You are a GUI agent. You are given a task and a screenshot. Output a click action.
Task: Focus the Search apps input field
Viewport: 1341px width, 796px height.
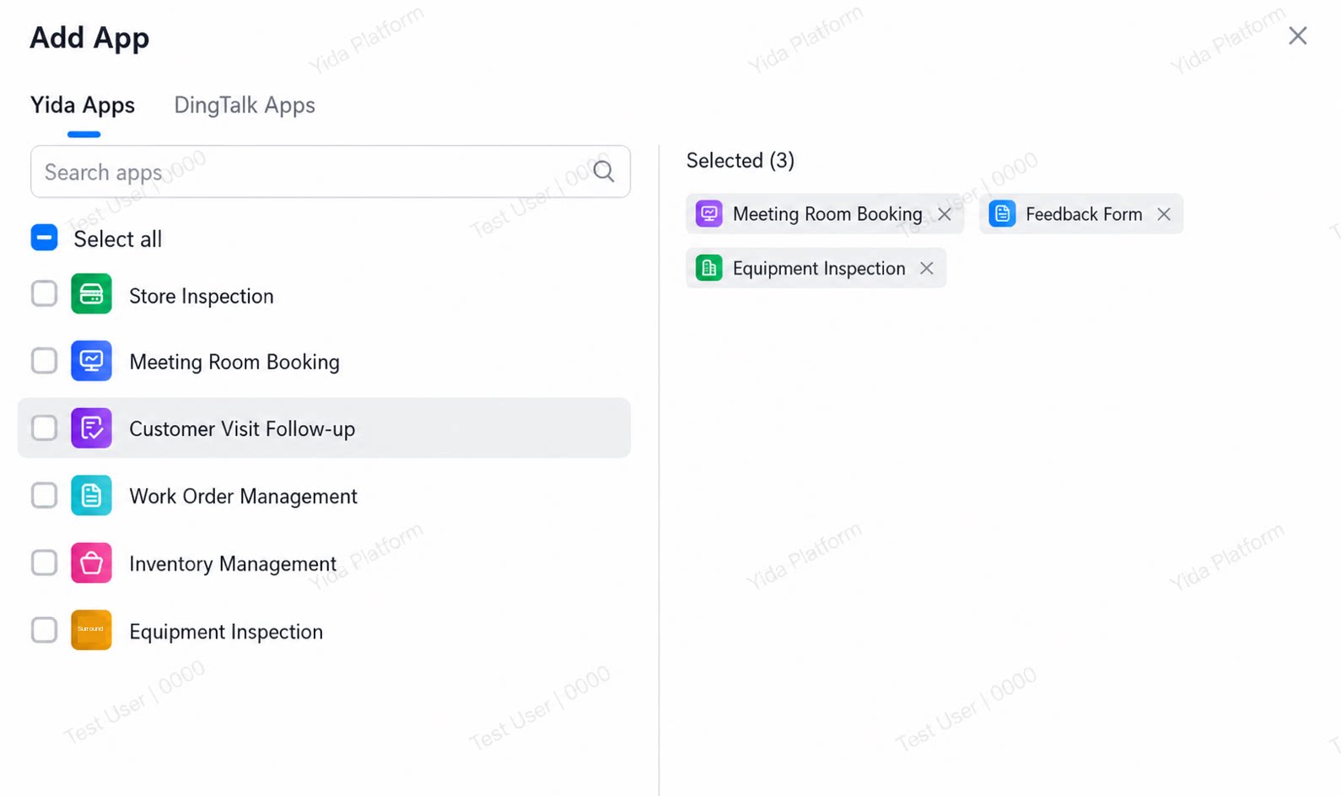point(331,172)
